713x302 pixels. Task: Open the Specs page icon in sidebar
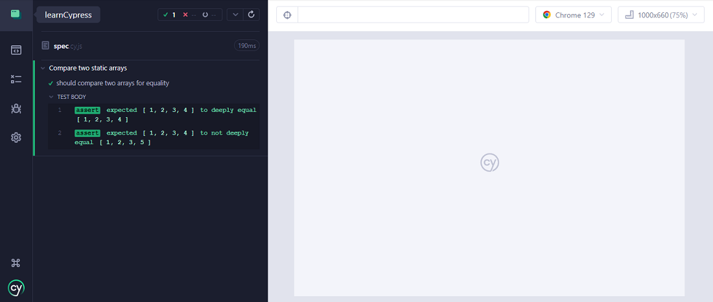(x=16, y=50)
